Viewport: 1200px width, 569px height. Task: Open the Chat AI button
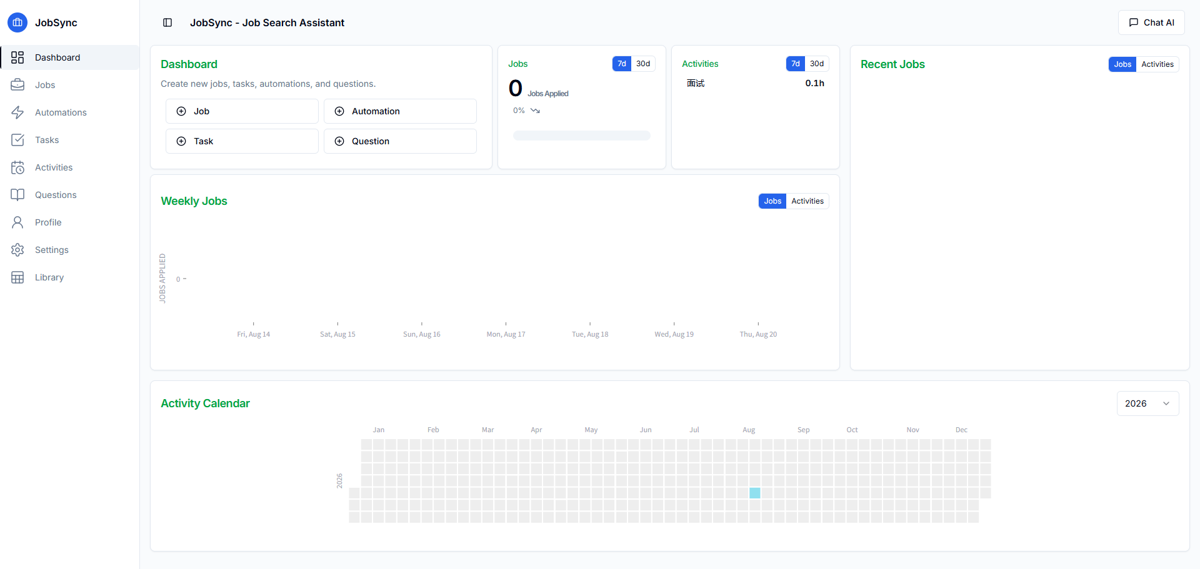(1151, 22)
